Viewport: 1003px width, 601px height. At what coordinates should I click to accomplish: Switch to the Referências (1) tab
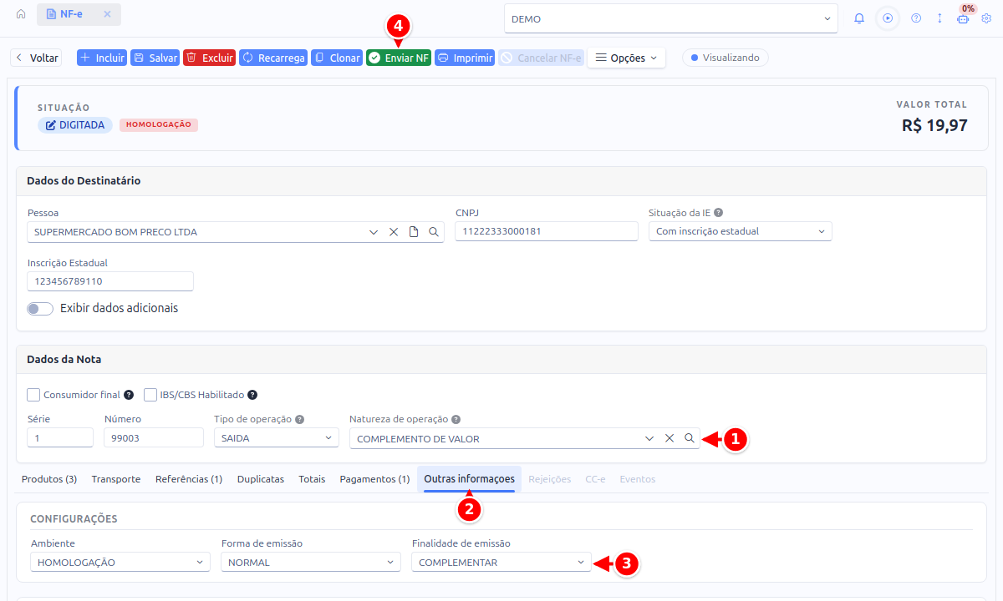[189, 479]
